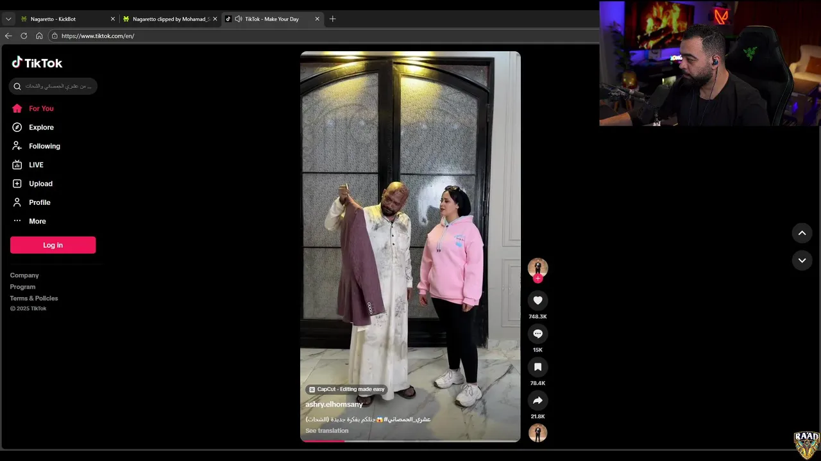
Task: Select the TikTok - Make Your Day tab
Action: (272, 19)
